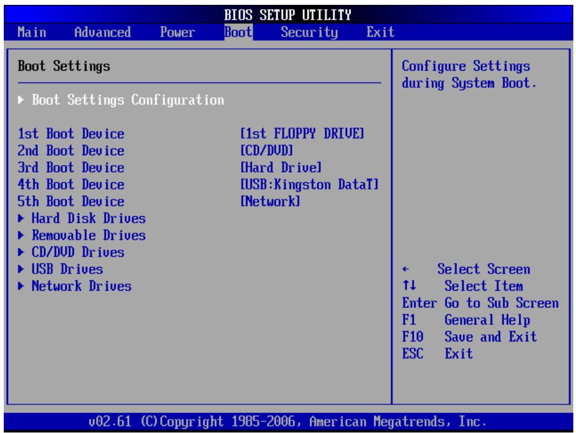
Task: Click the highlighted Boot tab
Action: click(x=238, y=32)
